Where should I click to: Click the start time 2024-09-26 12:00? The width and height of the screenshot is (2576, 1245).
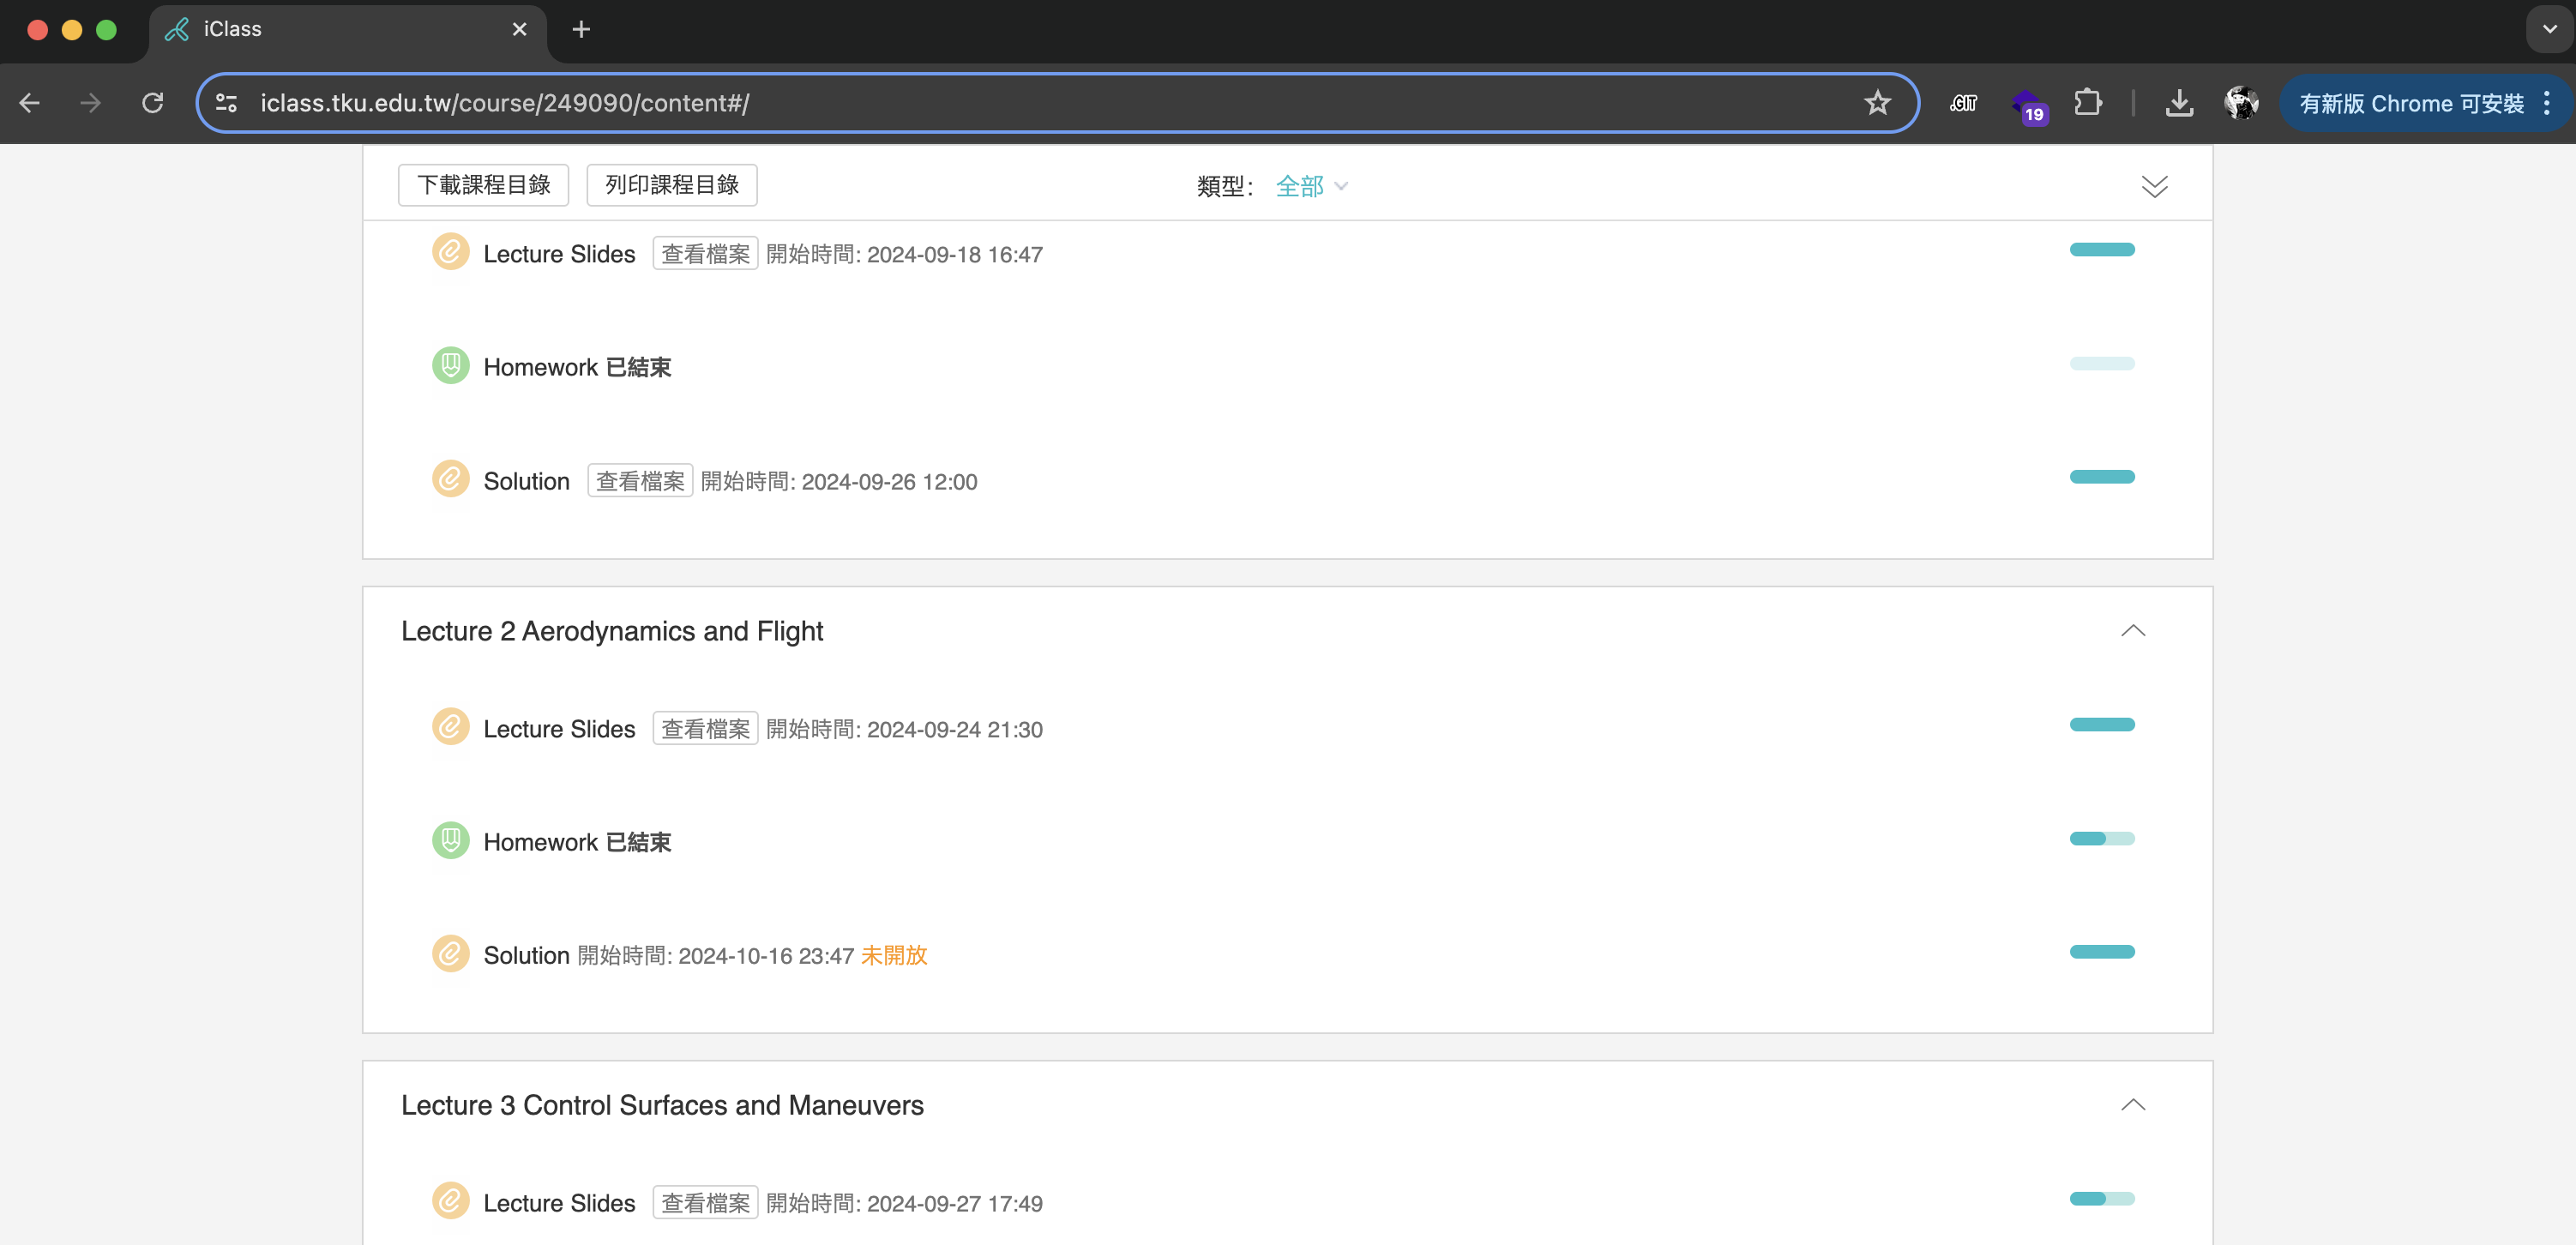click(x=889, y=481)
